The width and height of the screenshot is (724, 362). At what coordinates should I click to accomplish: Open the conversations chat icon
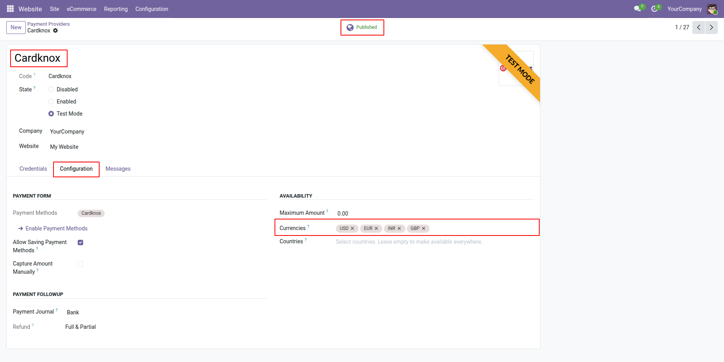pos(638,9)
